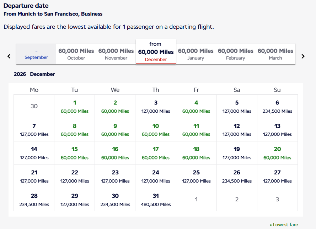Choose December 31 for 480,500 Miles
This screenshot has width=316, height=229.
click(x=156, y=200)
